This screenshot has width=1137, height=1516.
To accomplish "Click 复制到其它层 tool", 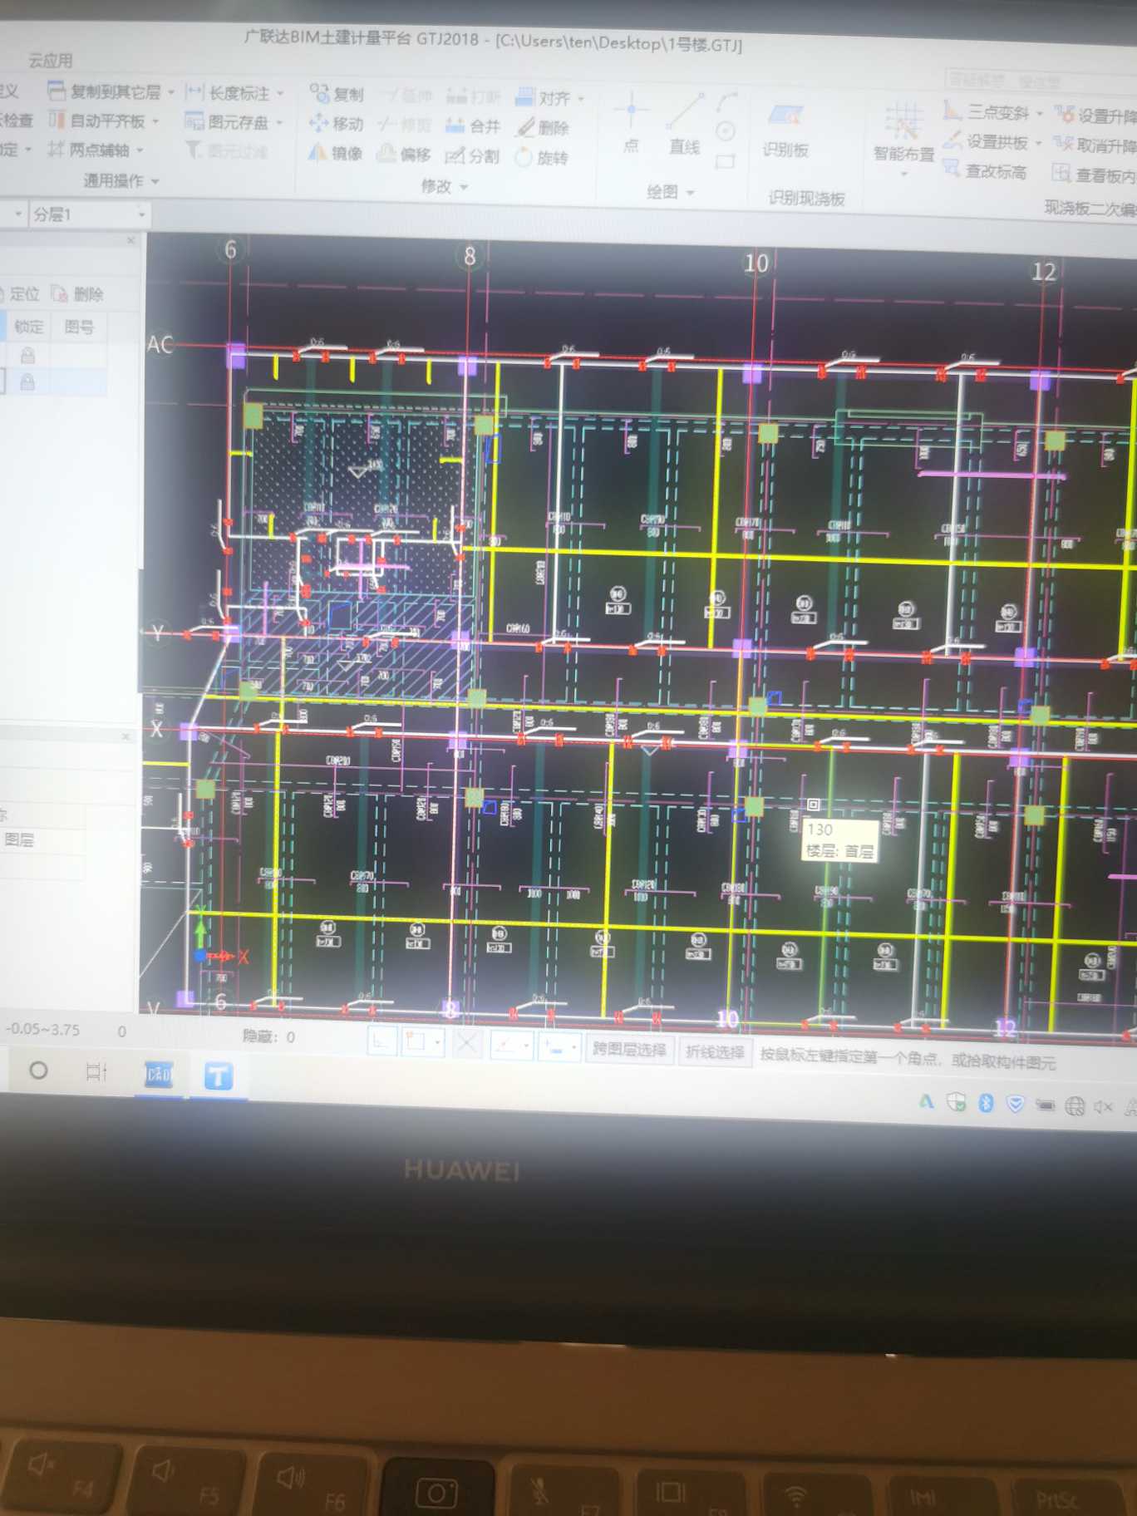I will 105,91.
